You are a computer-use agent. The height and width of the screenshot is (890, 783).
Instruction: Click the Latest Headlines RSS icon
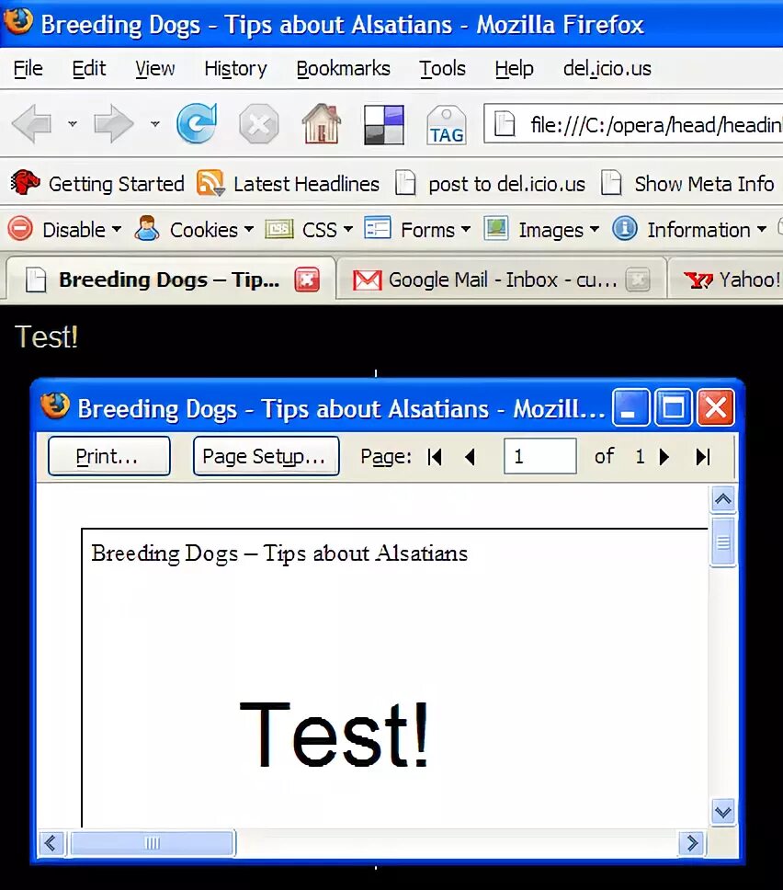[210, 183]
